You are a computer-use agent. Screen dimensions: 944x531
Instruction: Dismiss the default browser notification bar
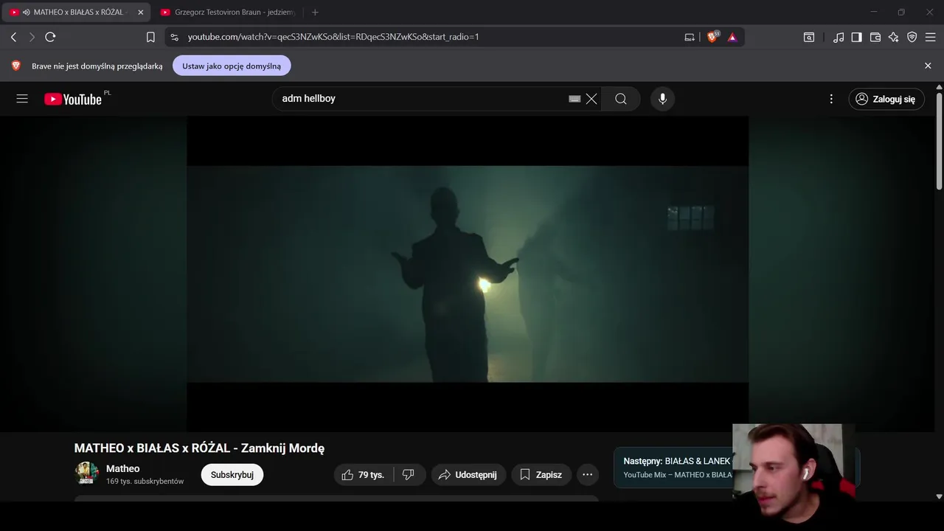[928, 66]
